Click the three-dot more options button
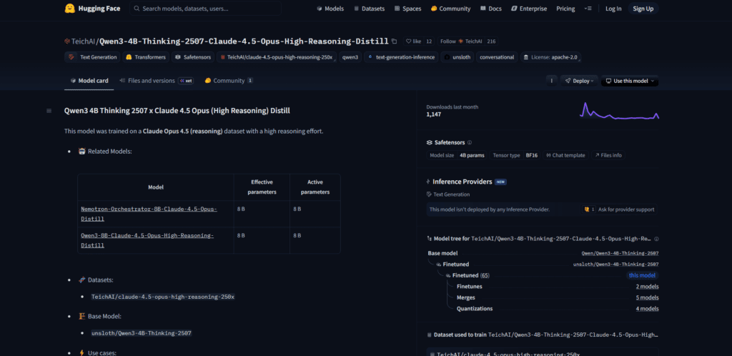732x356 pixels. pyautogui.click(x=552, y=81)
